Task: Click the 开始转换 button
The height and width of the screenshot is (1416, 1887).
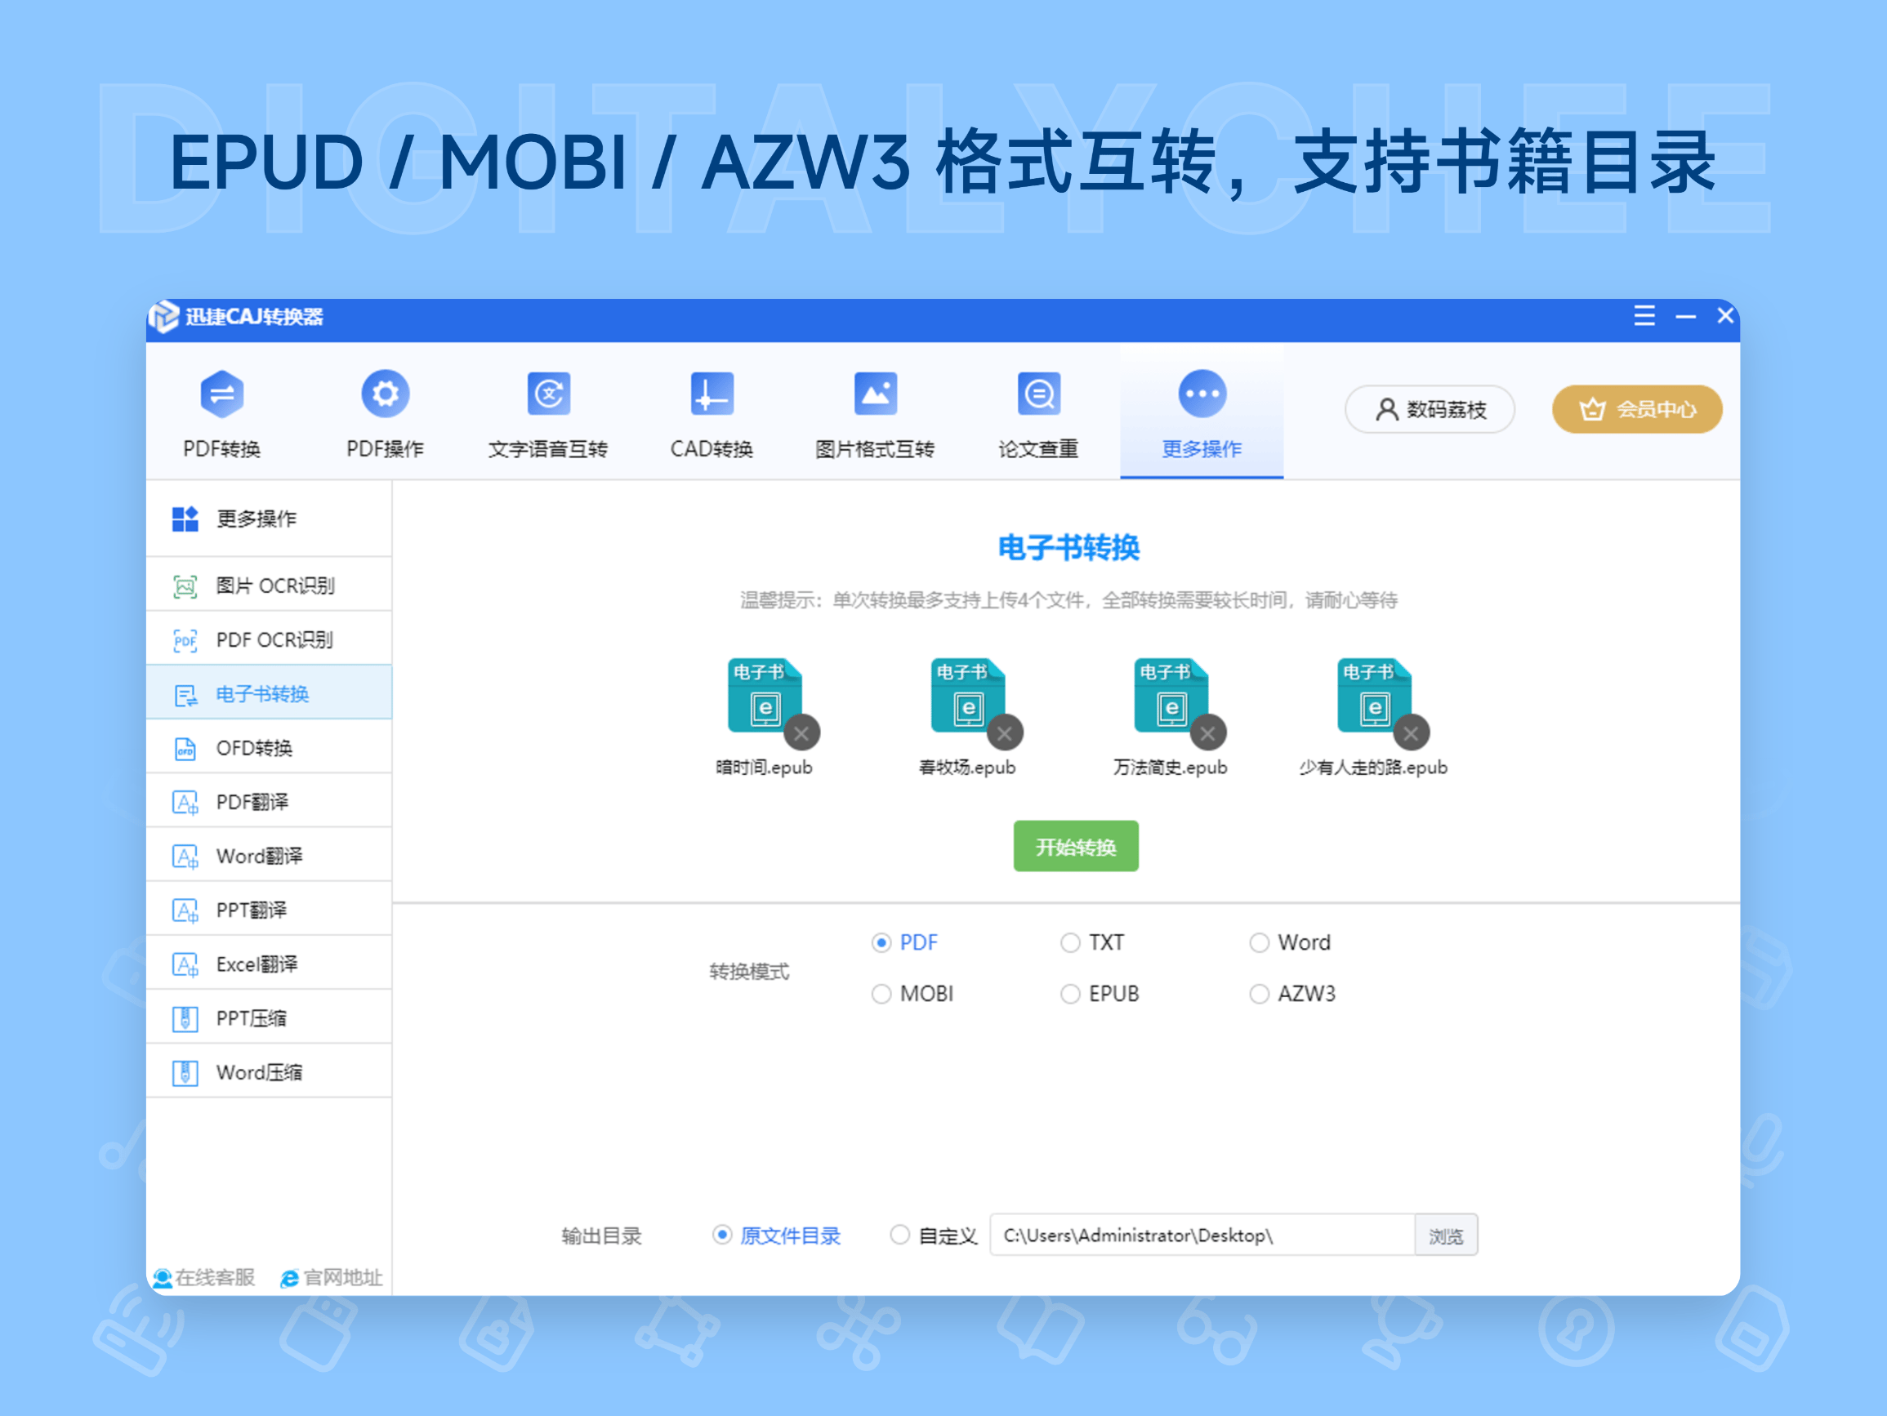Action: click(x=1075, y=846)
